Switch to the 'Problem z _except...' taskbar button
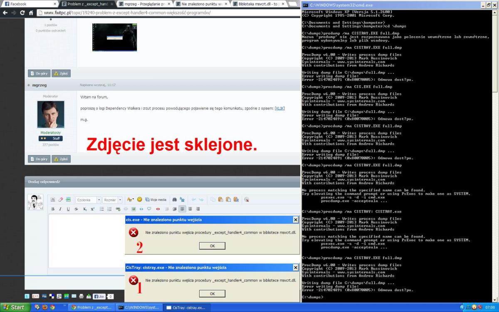Image resolution: width=499 pixels, height=312 pixels. pyautogui.click(x=91, y=307)
